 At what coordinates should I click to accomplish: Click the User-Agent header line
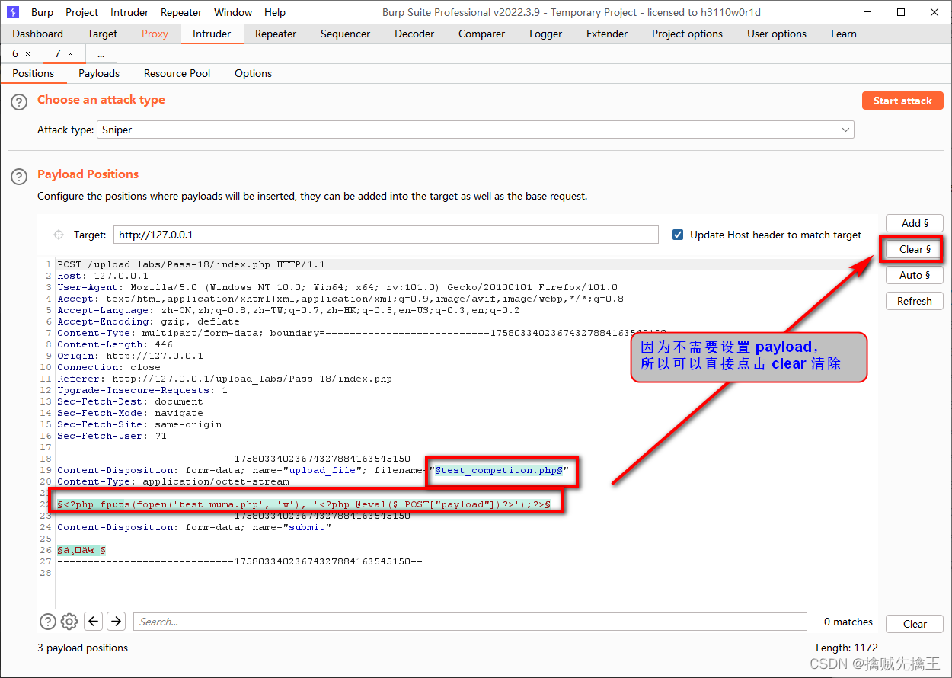click(337, 287)
